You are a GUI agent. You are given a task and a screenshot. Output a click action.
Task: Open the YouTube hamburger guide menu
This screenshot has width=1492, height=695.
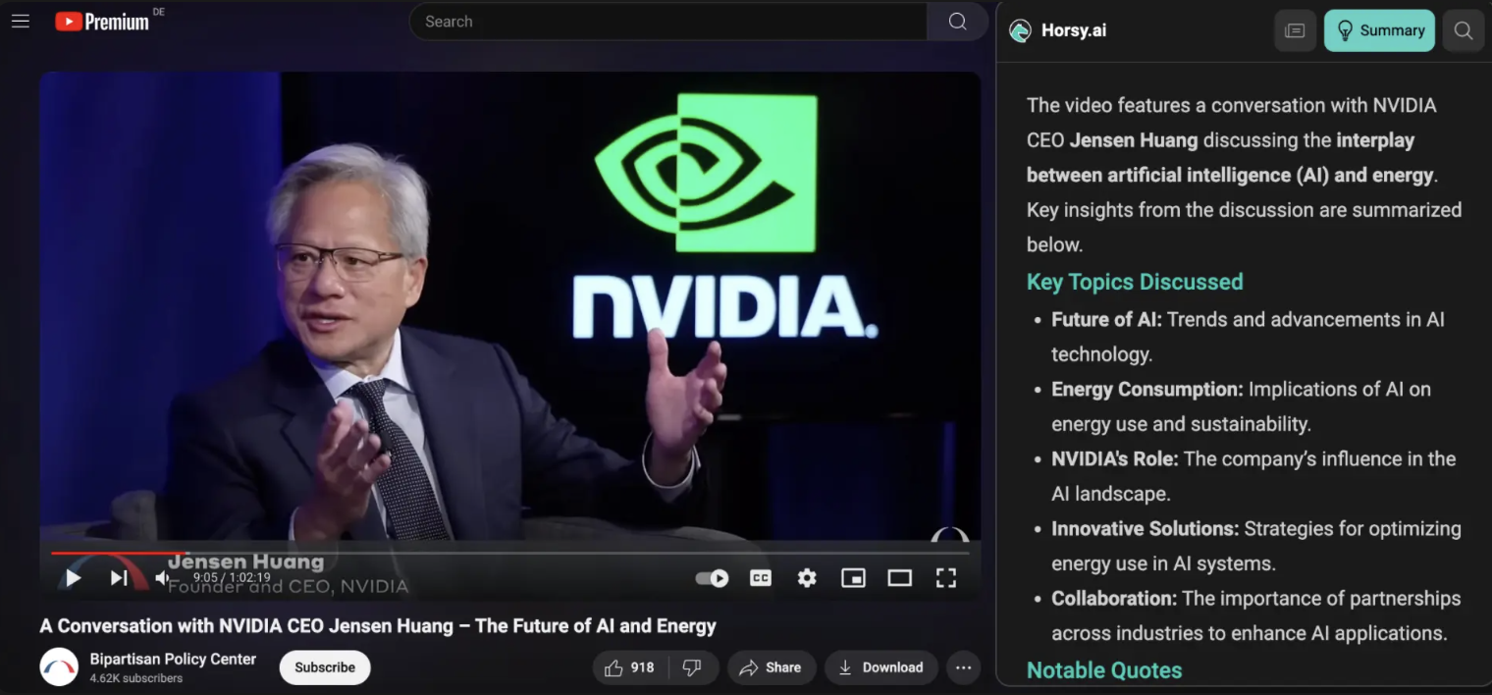[x=20, y=21]
